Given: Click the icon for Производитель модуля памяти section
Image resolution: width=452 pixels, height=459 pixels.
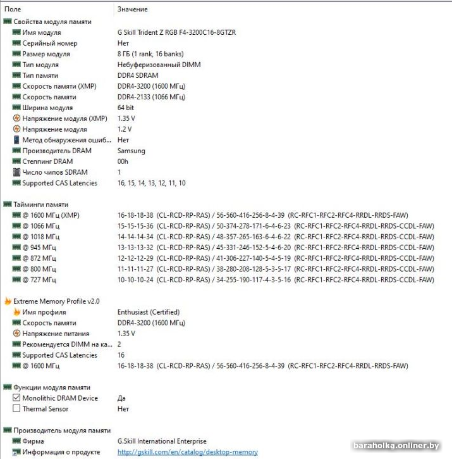Looking at the screenshot, I should point(8,431).
